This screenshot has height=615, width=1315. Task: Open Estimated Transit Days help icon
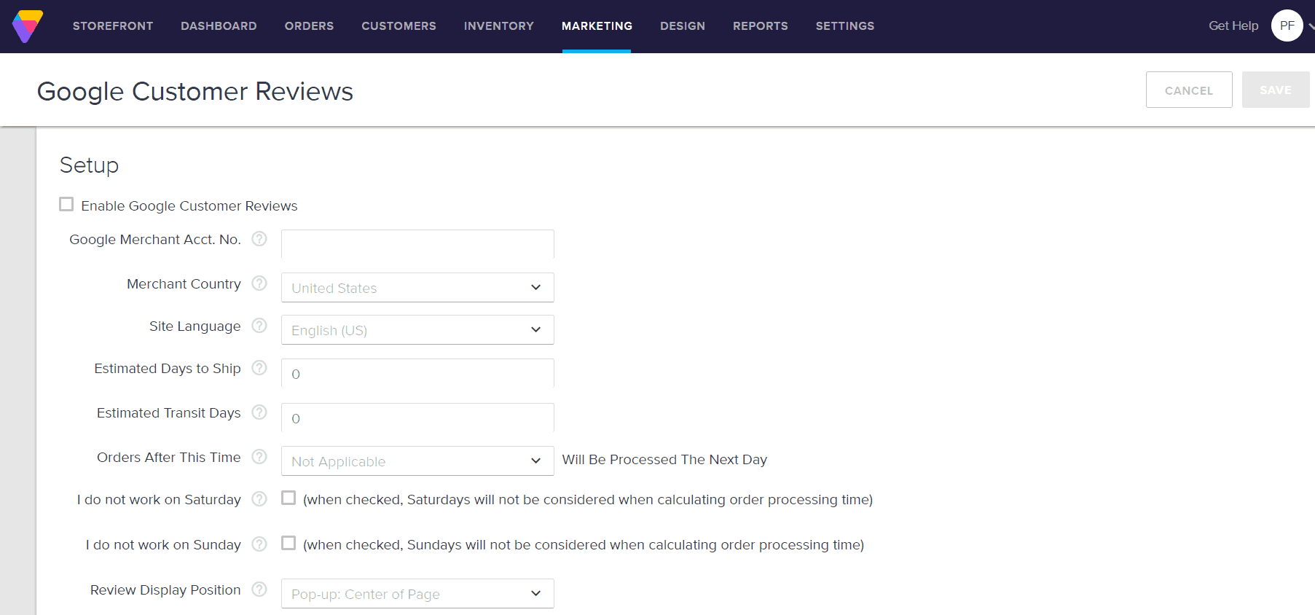pyautogui.click(x=259, y=412)
